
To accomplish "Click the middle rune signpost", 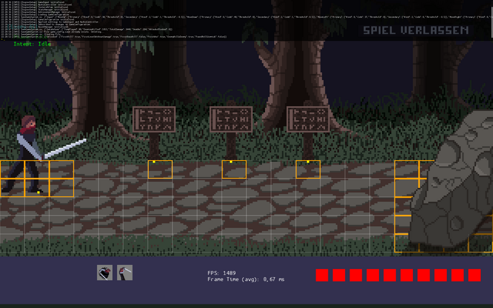I will 231,129.
